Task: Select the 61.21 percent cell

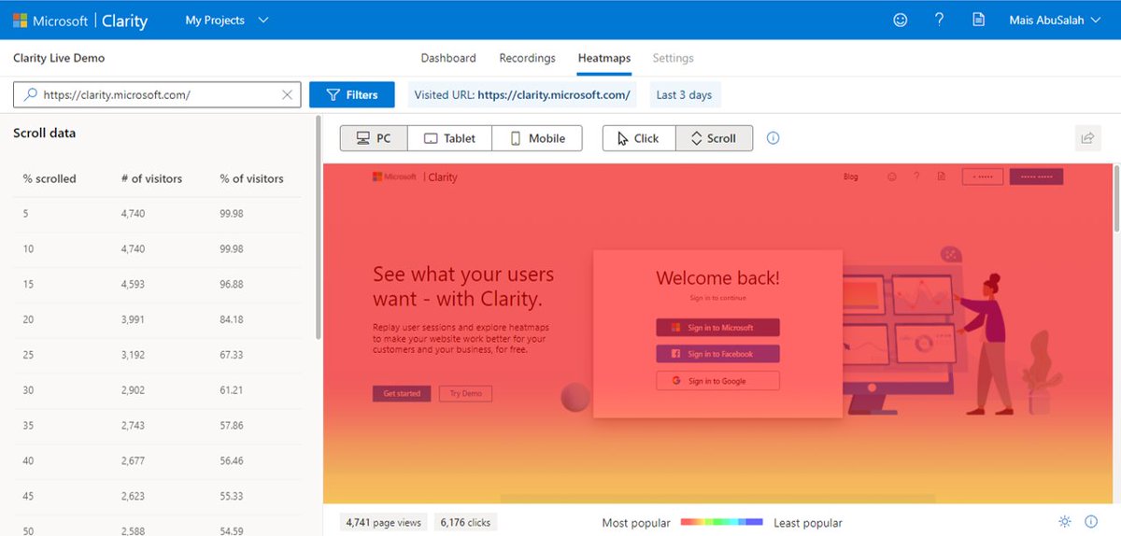Action: (x=231, y=389)
